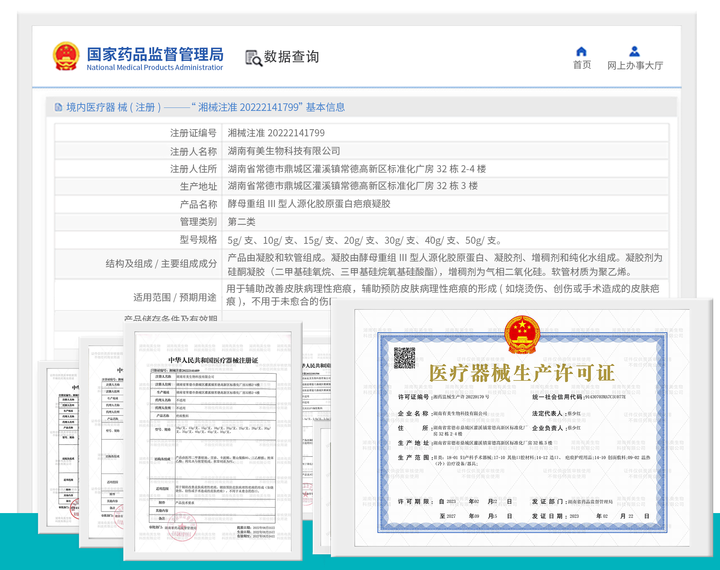
Task: Click 发证部门 湖南省药品监督管理局 on license
Action: 572,501
